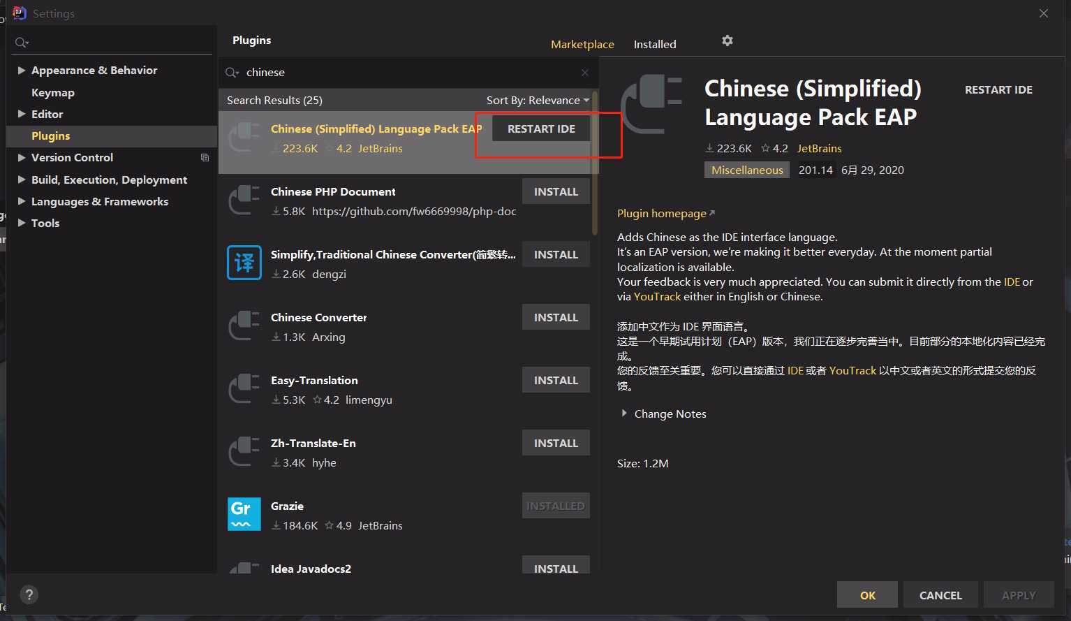The image size is (1071, 621).
Task: Click the php-doc GitHub URL text
Action: 414,211
